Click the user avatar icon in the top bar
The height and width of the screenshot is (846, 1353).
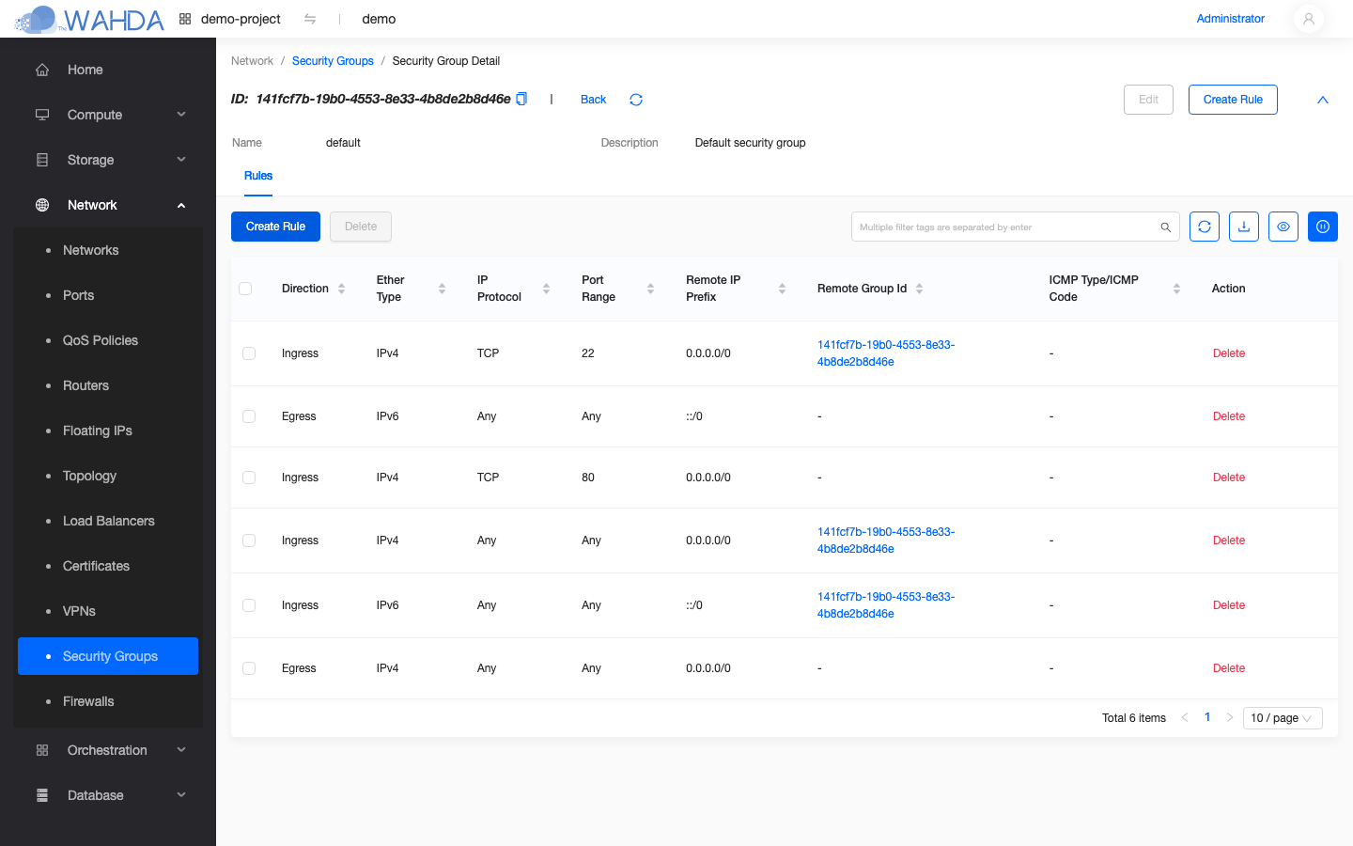coord(1309,19)
